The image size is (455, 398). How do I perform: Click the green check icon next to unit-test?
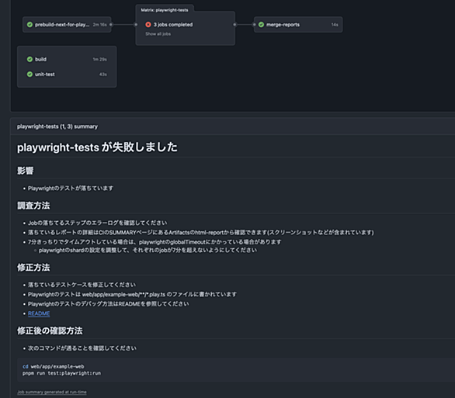pos(30,74)
